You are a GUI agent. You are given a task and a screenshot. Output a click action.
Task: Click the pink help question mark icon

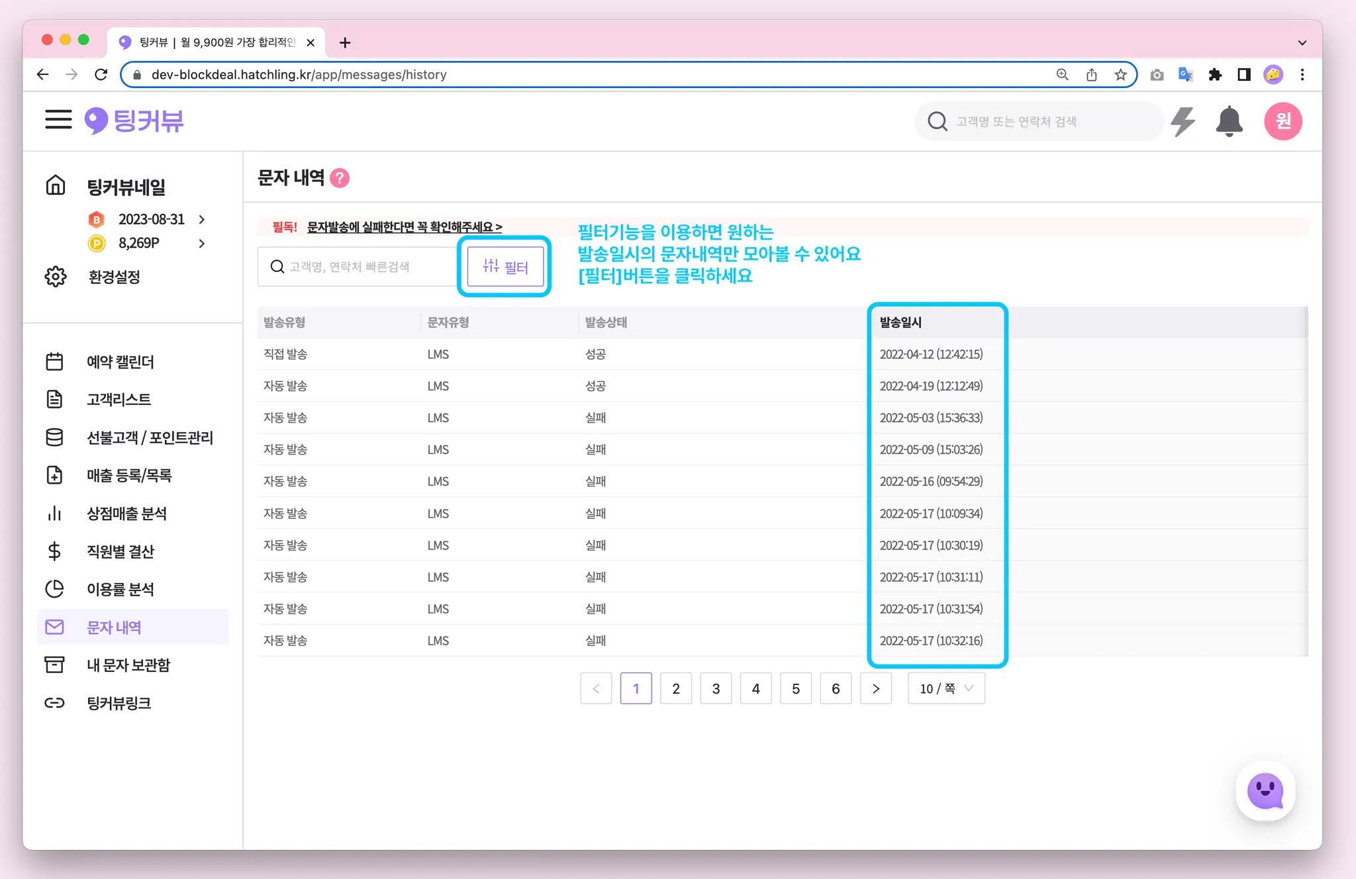coord(340,178)
